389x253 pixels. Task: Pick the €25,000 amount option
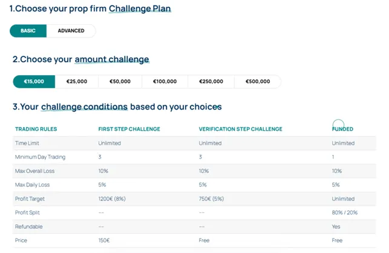[76, 82]
